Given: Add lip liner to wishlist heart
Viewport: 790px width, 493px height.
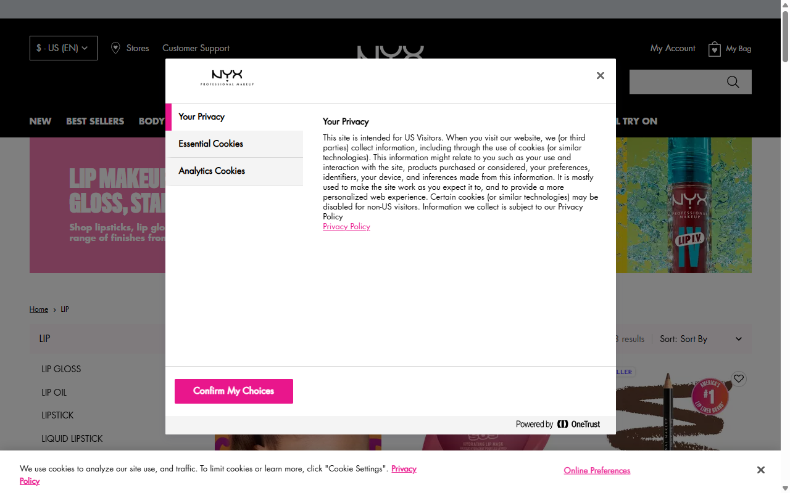Looking at the screenshot, I should (739, 379).
